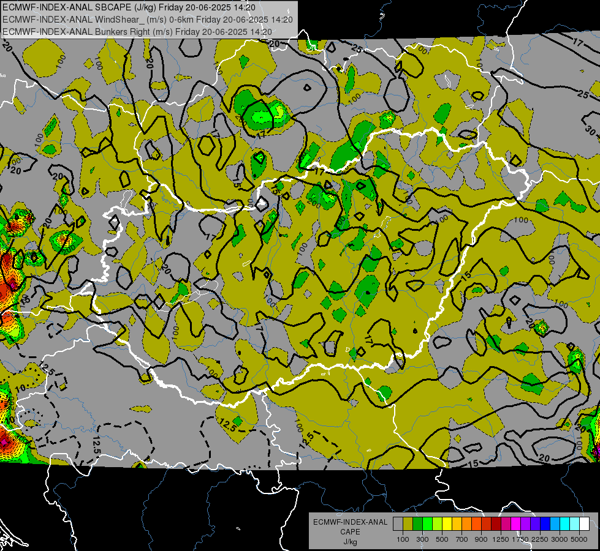Image resolution: width=600 pixels, height=551 pixels.
Task: Click the legend value 3000
Action: click(x=560, y=539)
